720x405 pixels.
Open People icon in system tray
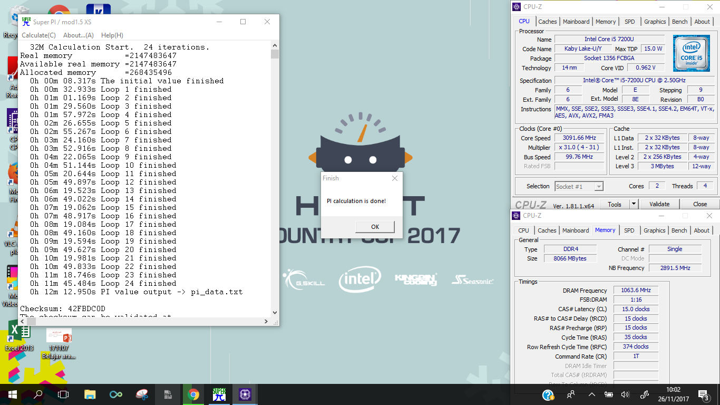571,394
